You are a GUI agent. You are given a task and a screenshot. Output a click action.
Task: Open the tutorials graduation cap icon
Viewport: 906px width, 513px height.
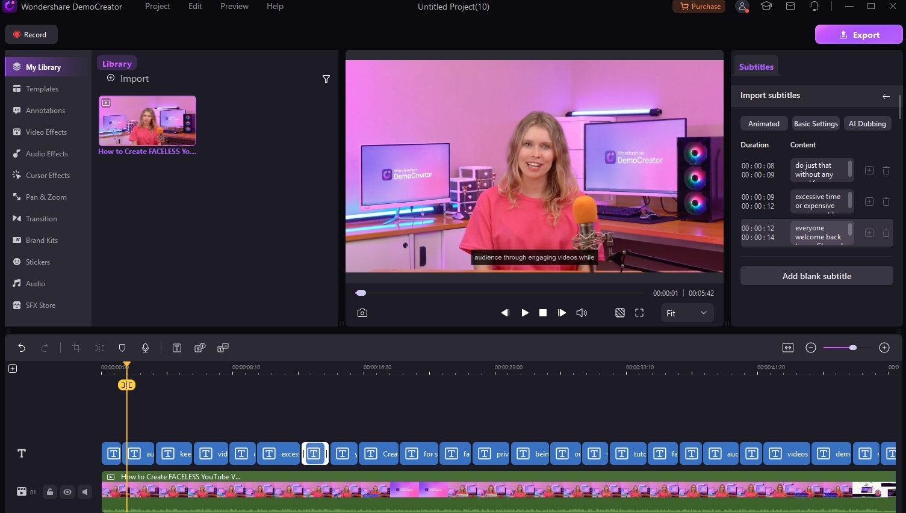766,7
